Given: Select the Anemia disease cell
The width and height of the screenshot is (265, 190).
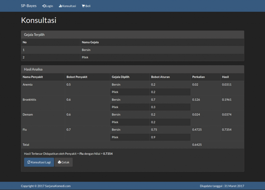Looking at the screenshot, I should tap(43, 88).
